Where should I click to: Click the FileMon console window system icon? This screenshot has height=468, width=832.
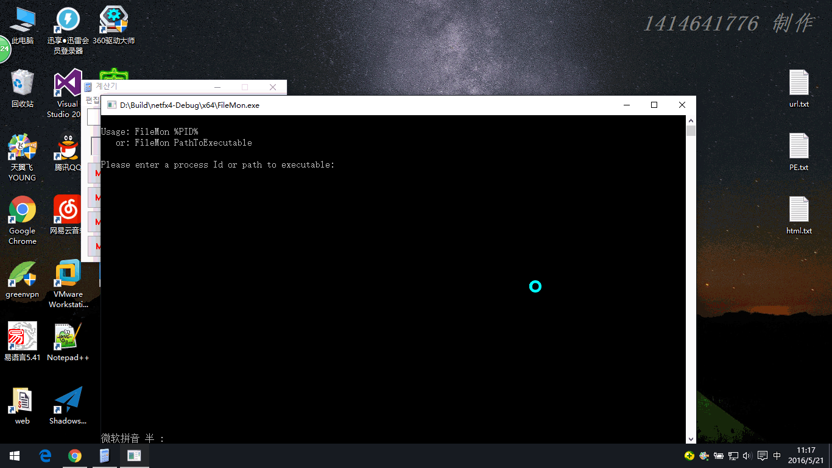point(112,105)
